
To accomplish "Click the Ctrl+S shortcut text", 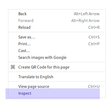I will click(94, 37).
